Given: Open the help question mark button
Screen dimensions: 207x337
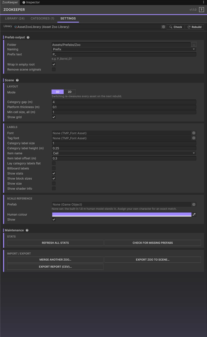Looking at the screenshot, I should click(201, 10).
